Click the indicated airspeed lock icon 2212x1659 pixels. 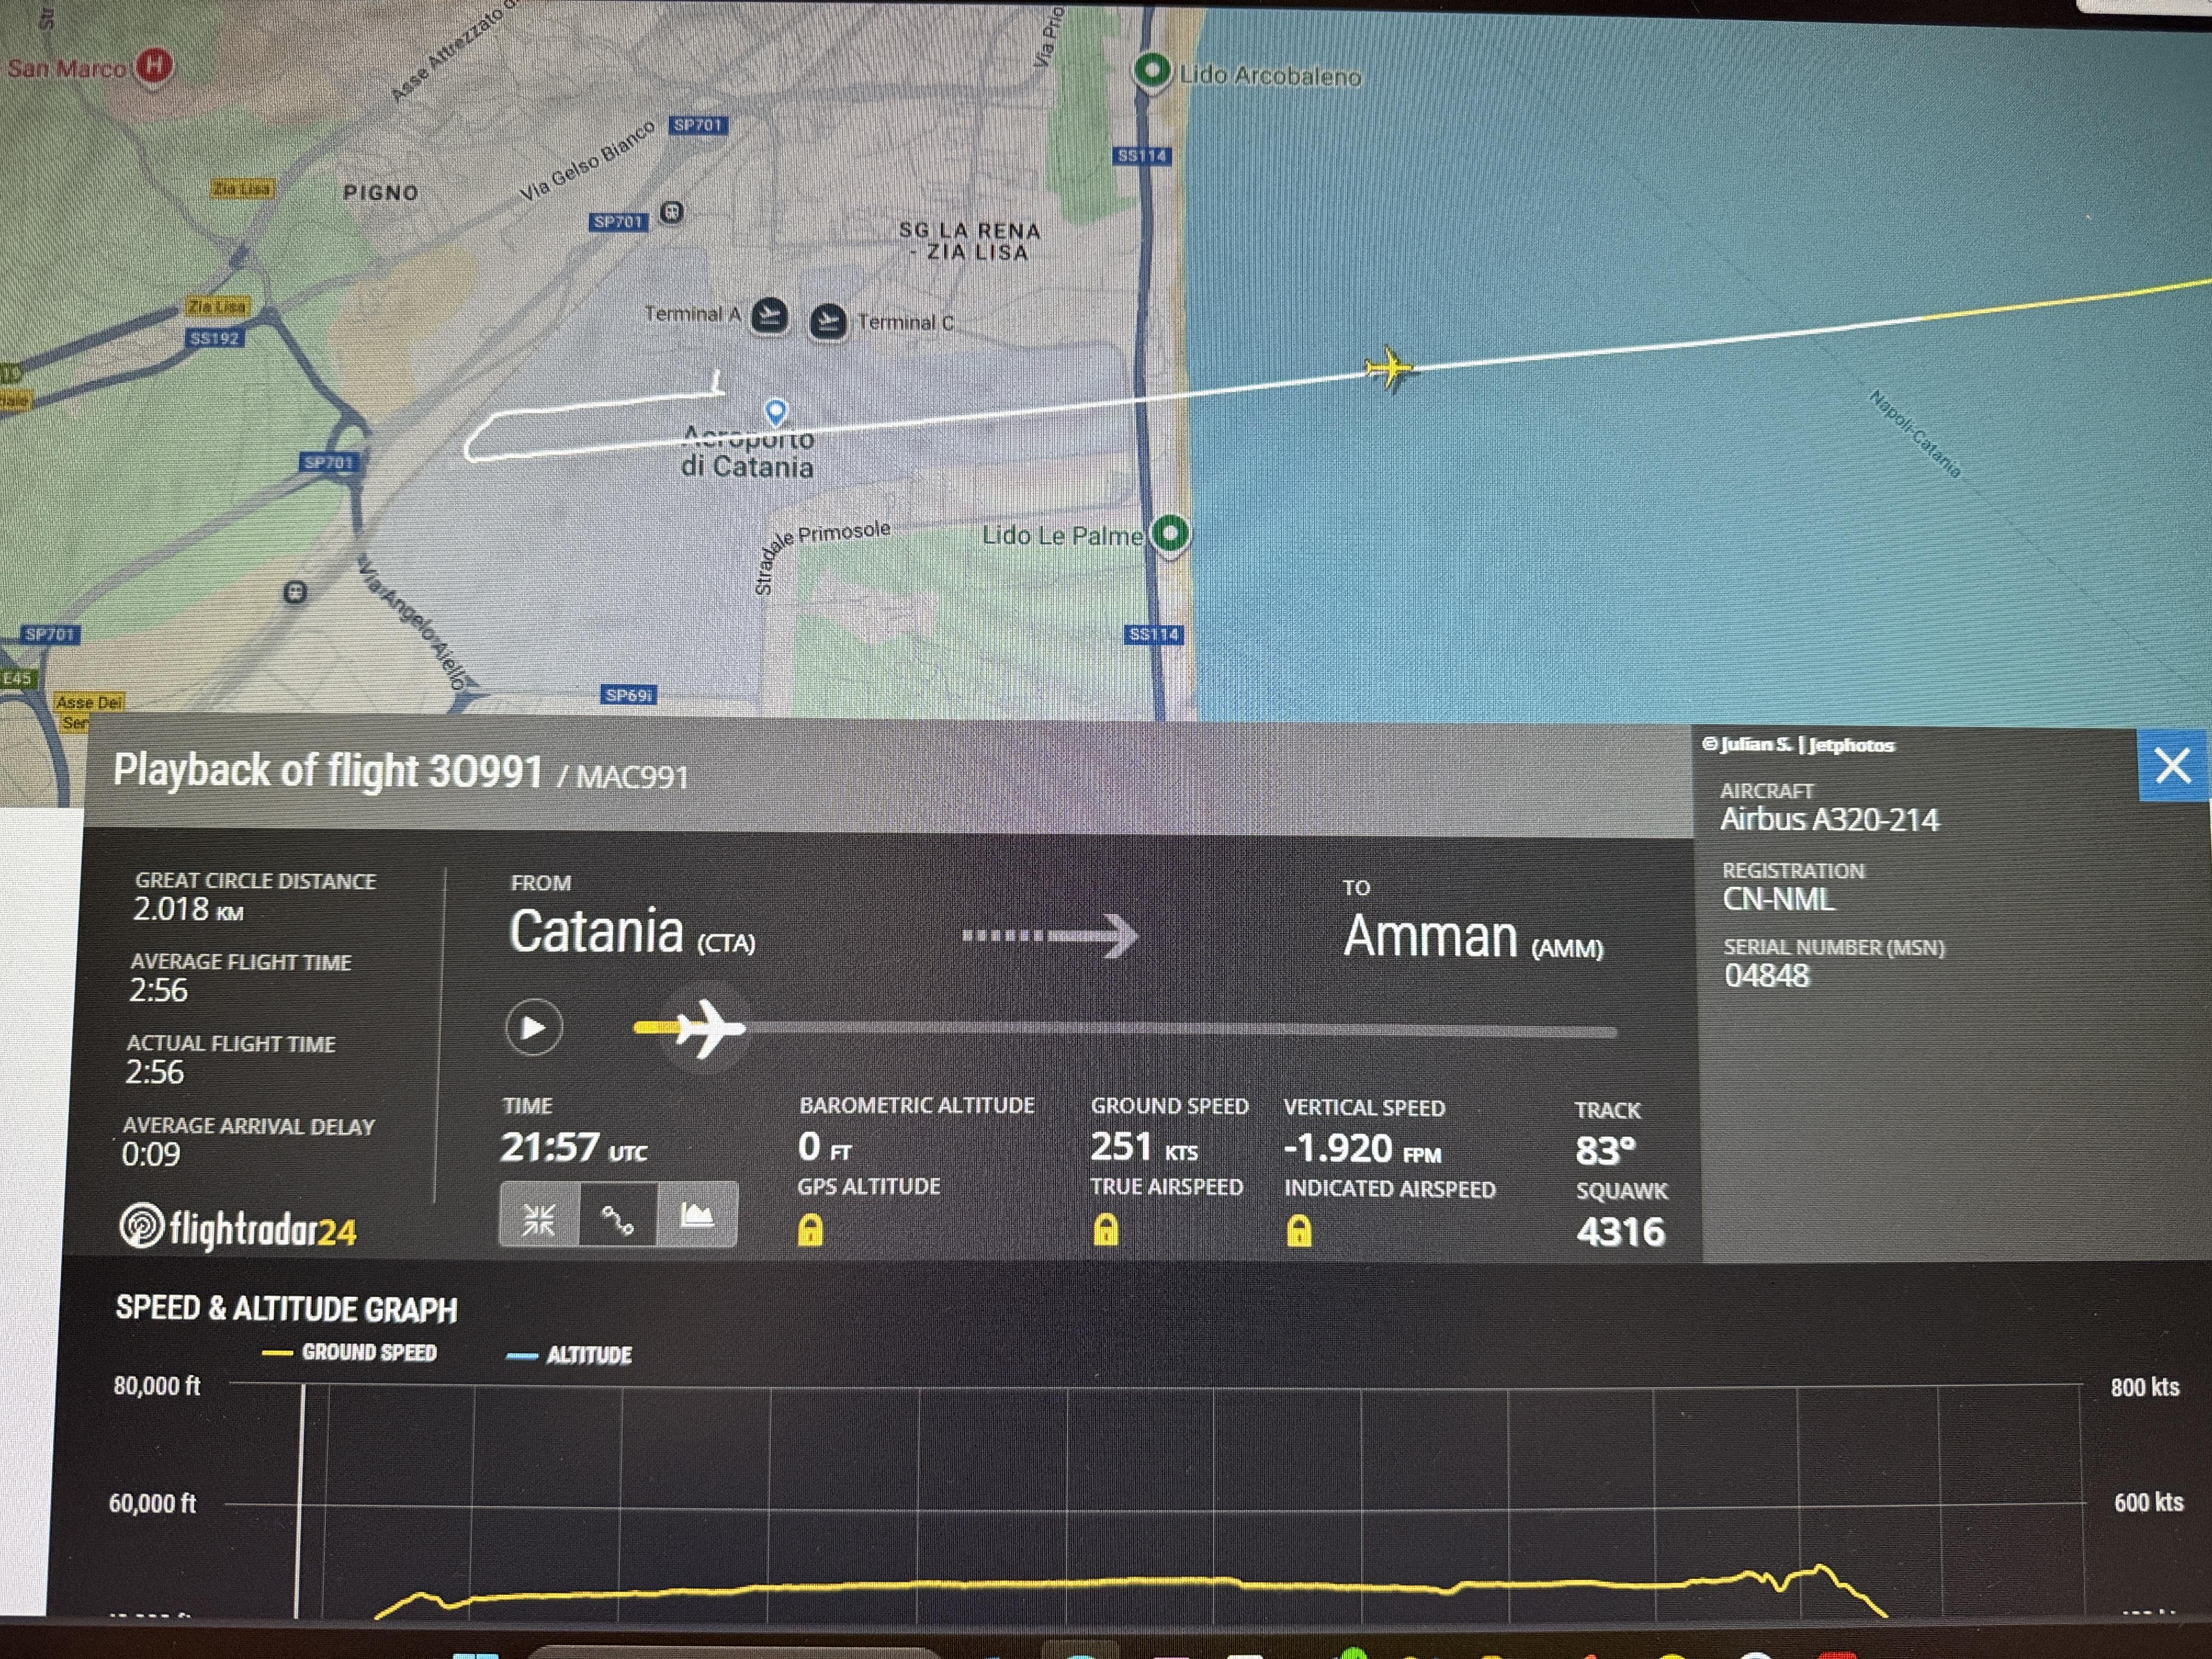(x=1298, y=1230)
